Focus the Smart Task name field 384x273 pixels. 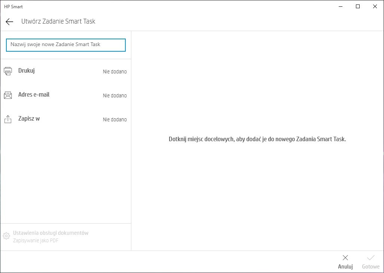66,45
